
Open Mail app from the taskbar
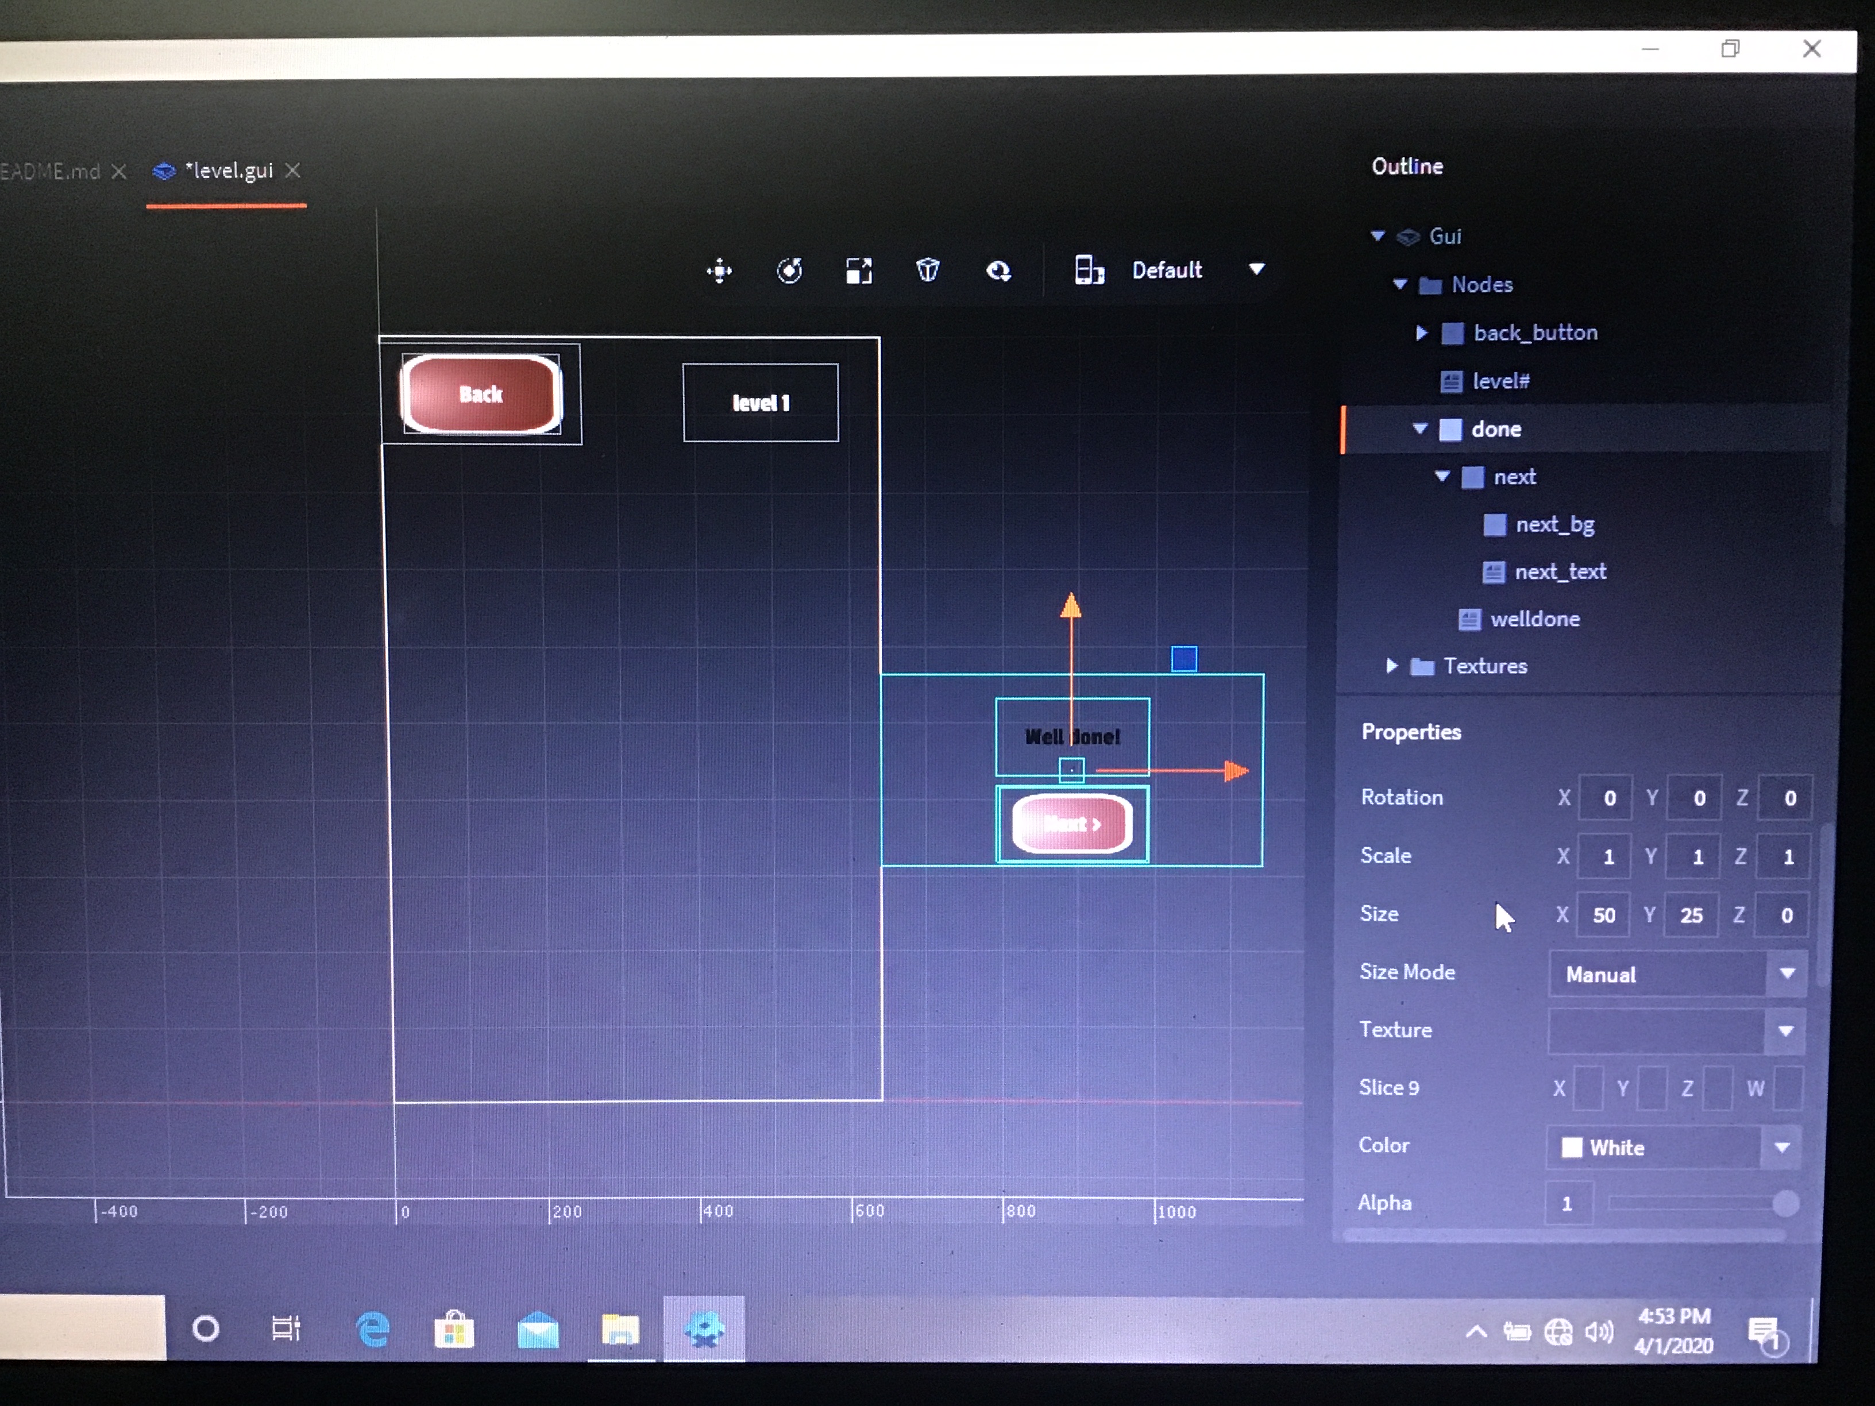(x=538, y=1330)
